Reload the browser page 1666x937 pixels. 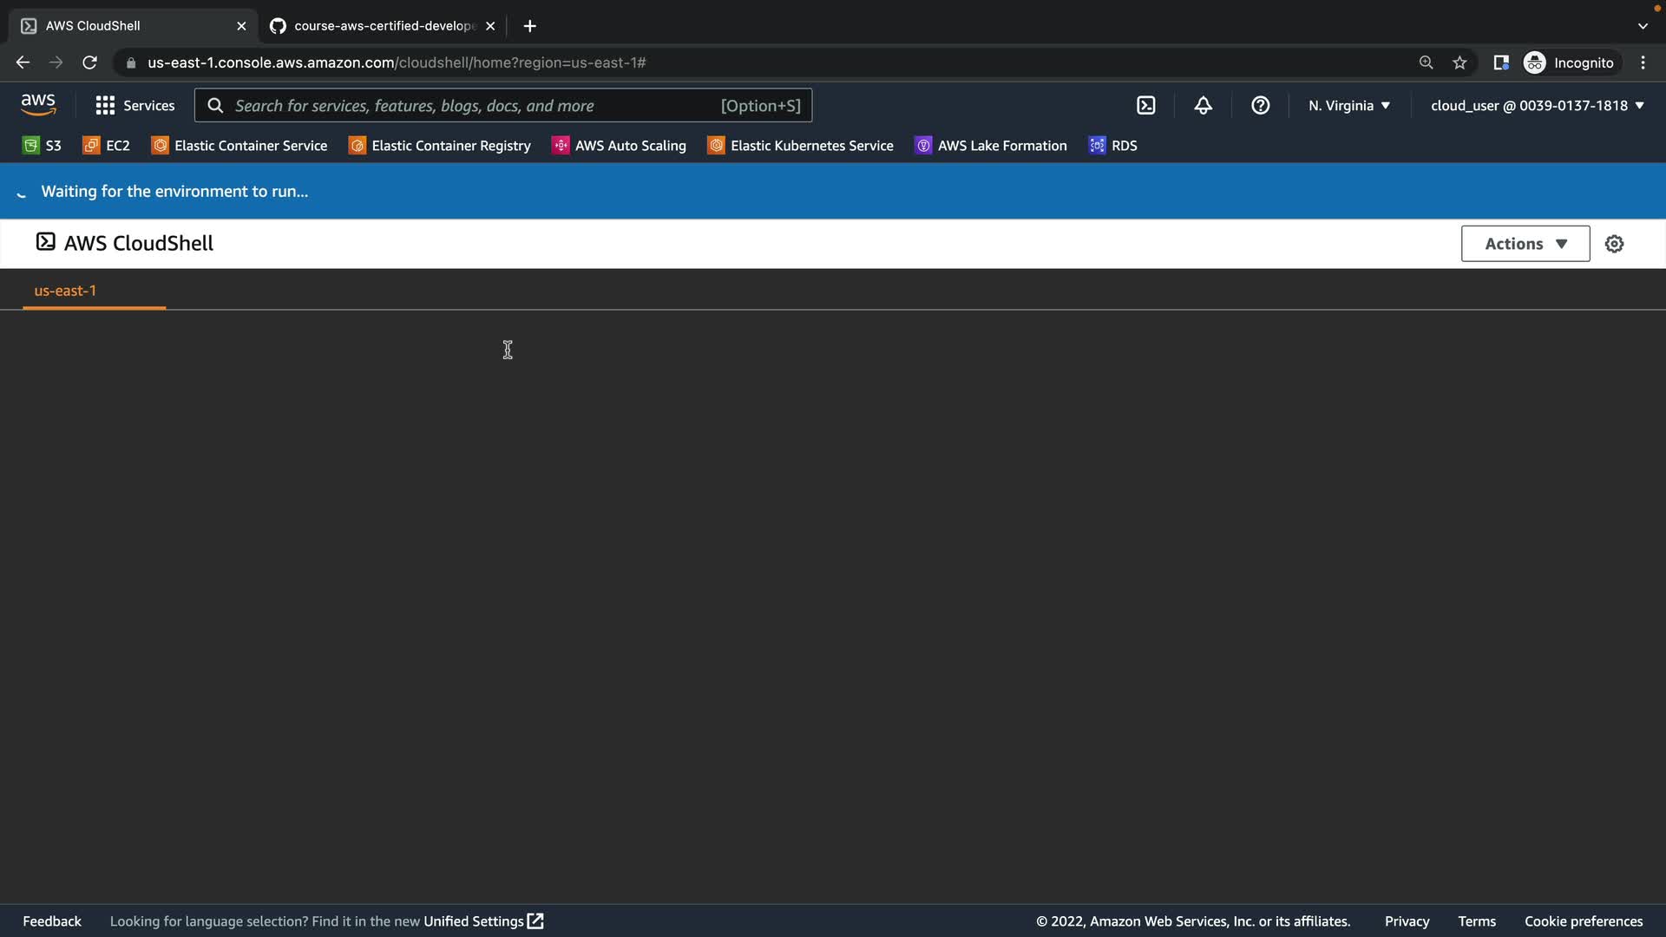coord(89,62)
